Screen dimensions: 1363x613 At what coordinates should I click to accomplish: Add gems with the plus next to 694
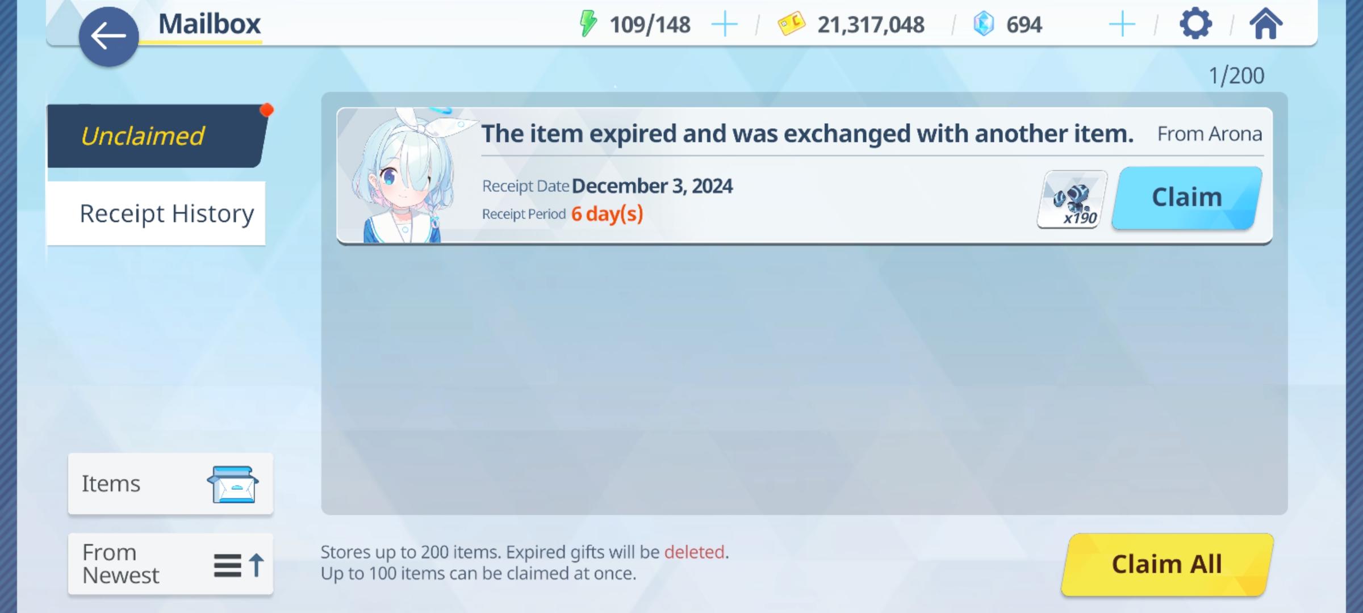click(1122, 25)
